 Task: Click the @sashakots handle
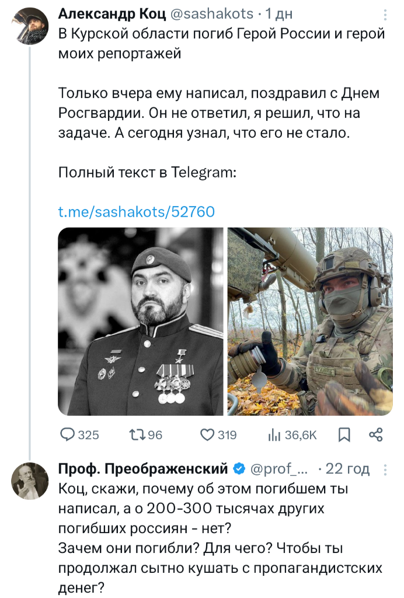[x=213, y=13]
